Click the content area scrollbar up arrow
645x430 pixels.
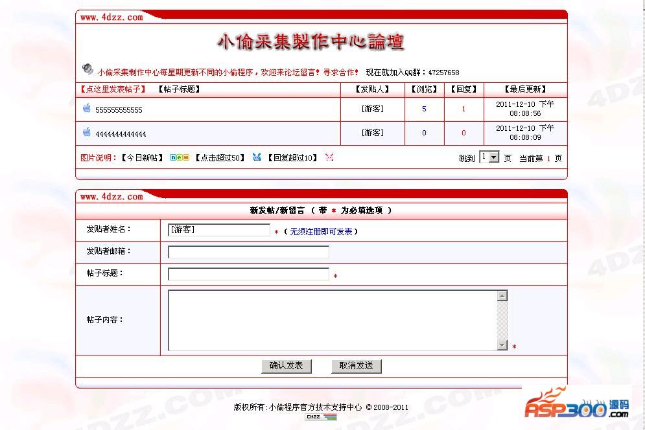[502, 295]
